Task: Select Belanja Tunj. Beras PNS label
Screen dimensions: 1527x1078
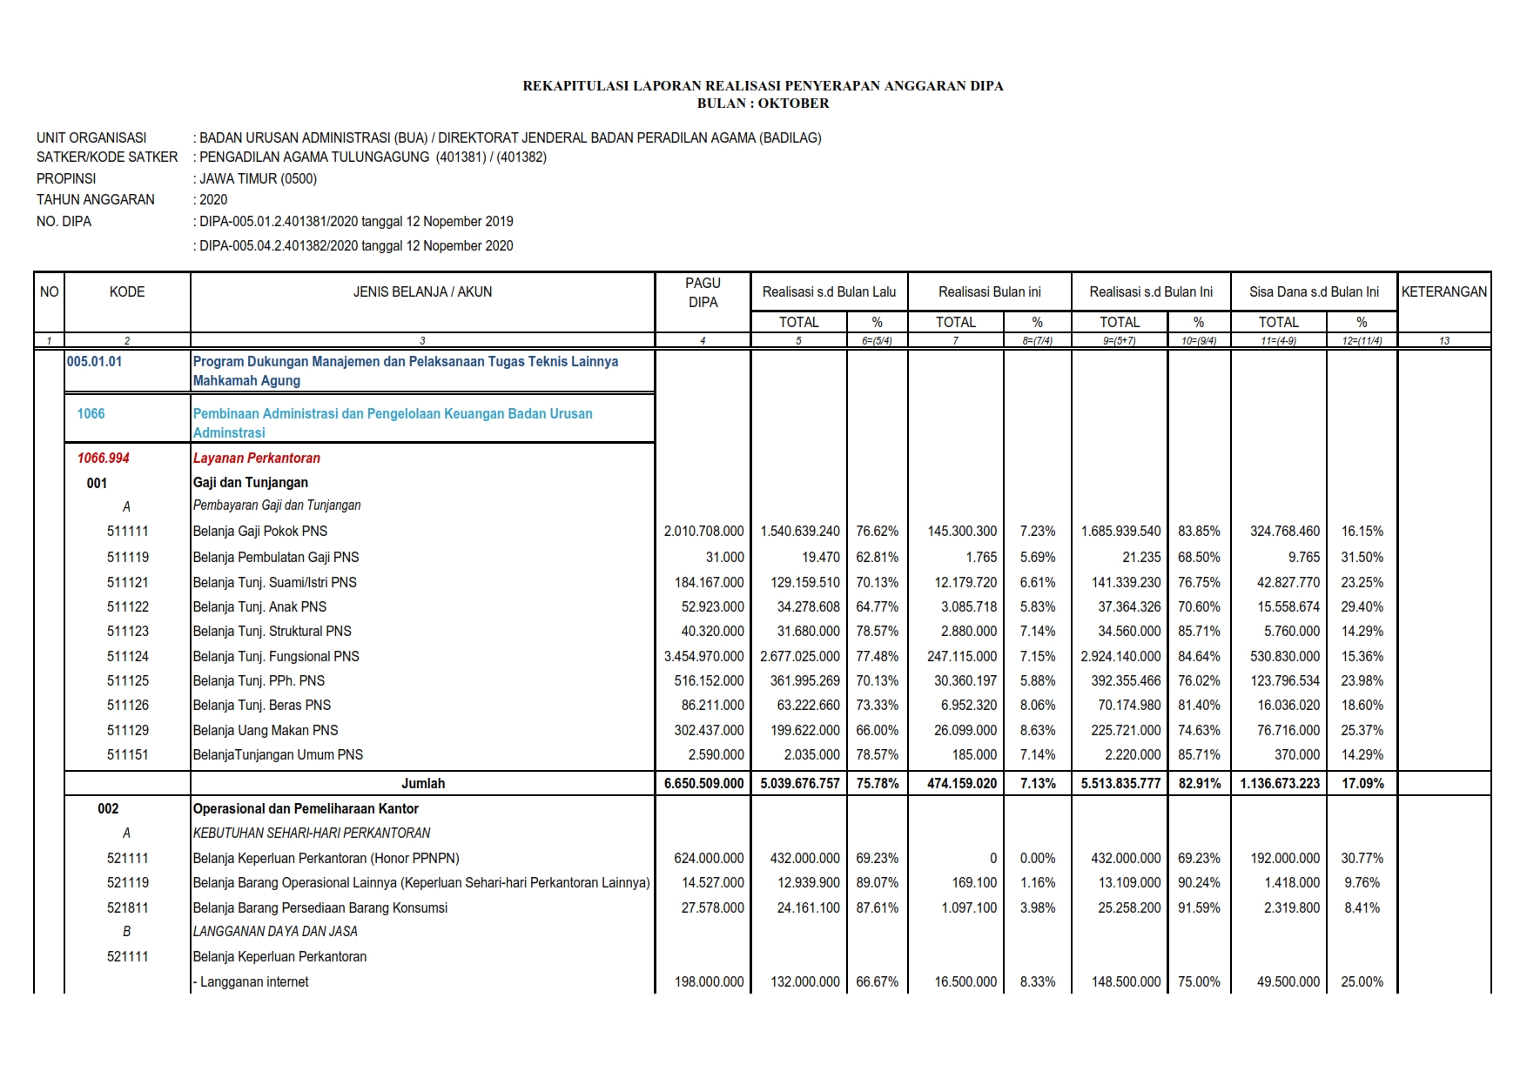Action: coord(262,705)
